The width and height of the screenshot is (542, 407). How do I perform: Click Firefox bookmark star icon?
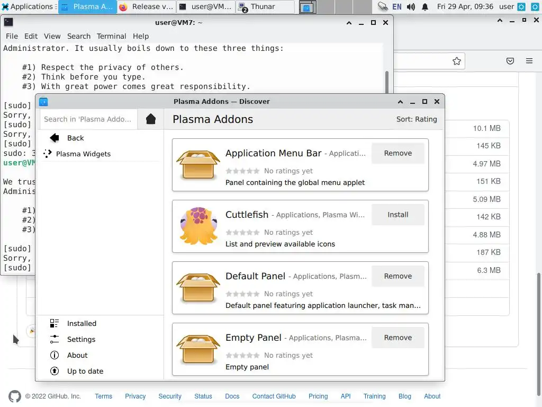[x=457, y=61]
